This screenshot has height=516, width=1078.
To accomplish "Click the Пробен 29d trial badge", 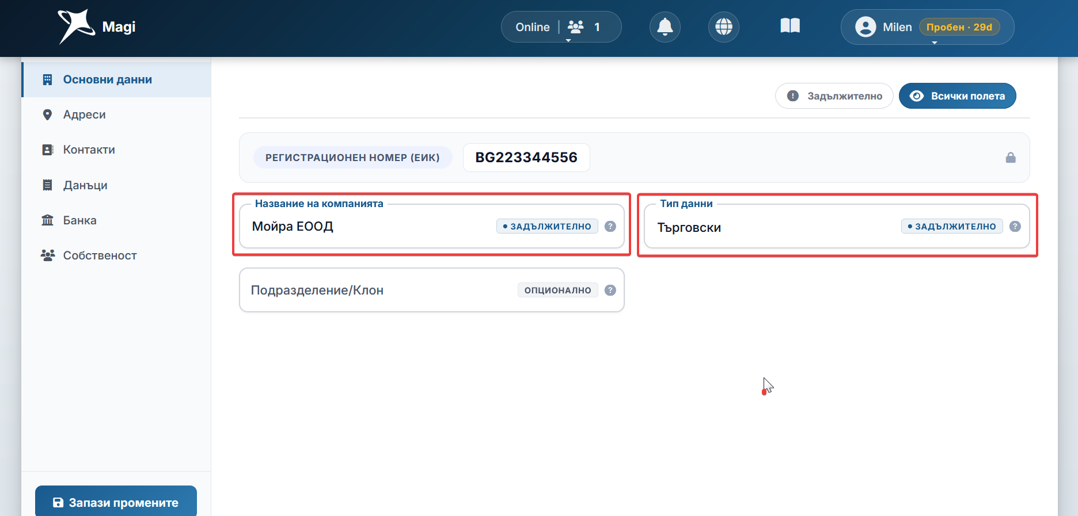I will [x=959, y=27].
